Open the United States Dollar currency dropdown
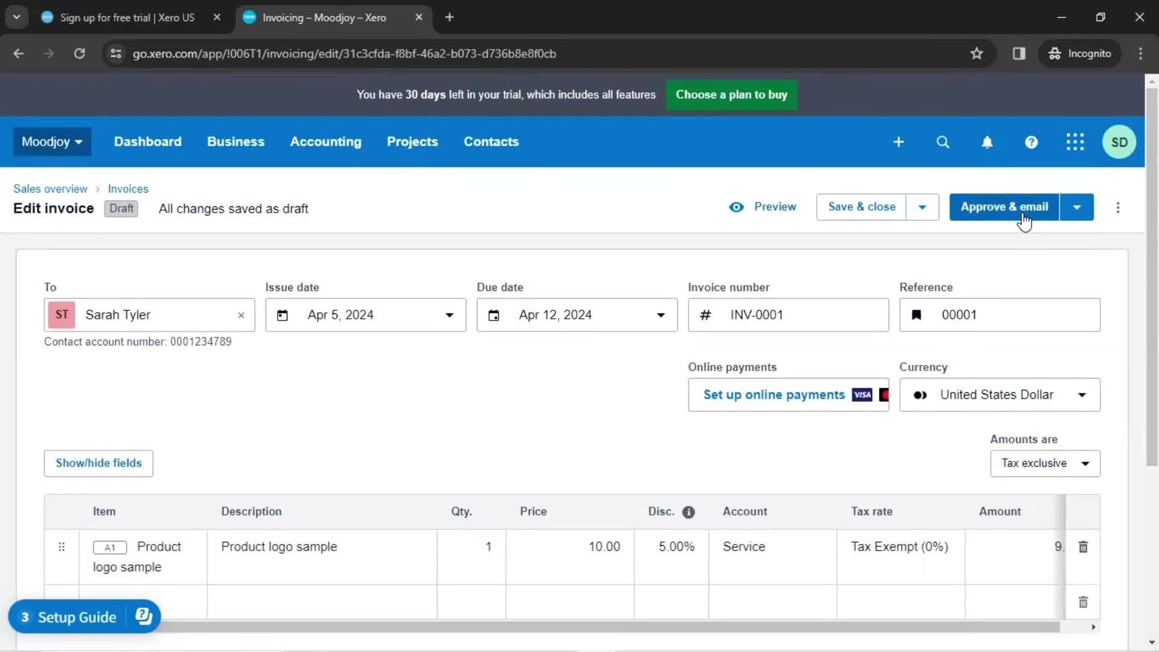Image resolution: width=1159 pixels, height=652 pixels. (x=1000, y=395)
